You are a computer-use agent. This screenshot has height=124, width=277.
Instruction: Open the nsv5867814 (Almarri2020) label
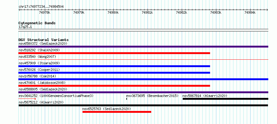[205, 96]
